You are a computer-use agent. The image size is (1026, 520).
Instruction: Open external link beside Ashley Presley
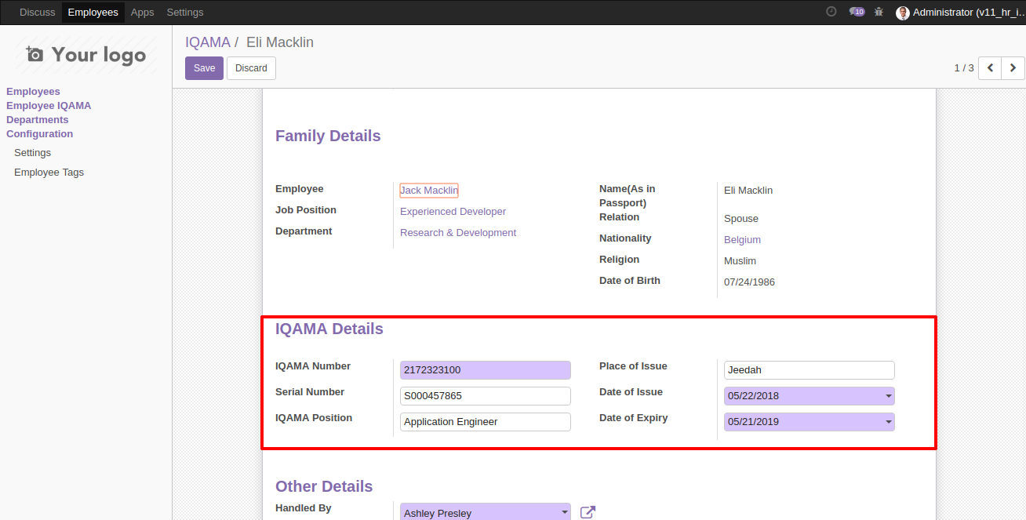click(x=588, y=512)
